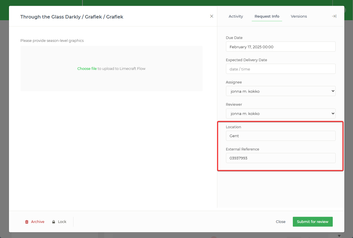Click the Expected Delivery Date label
The width and height of the screenshot is (353, 238).
tap(246, 60)
